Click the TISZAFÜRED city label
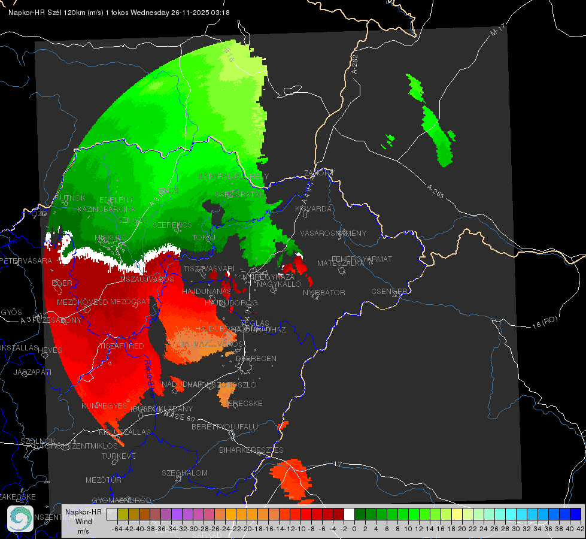 pos(122,346)
